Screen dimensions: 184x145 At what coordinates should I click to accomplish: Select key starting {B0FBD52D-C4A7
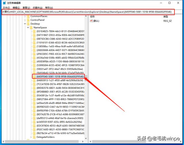60,107
